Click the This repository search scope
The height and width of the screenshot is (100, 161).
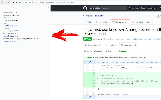click(x=95, y=8)
